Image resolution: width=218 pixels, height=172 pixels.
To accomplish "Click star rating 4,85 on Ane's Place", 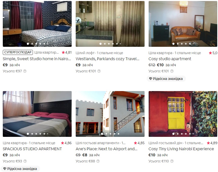I will pos(139,143).
